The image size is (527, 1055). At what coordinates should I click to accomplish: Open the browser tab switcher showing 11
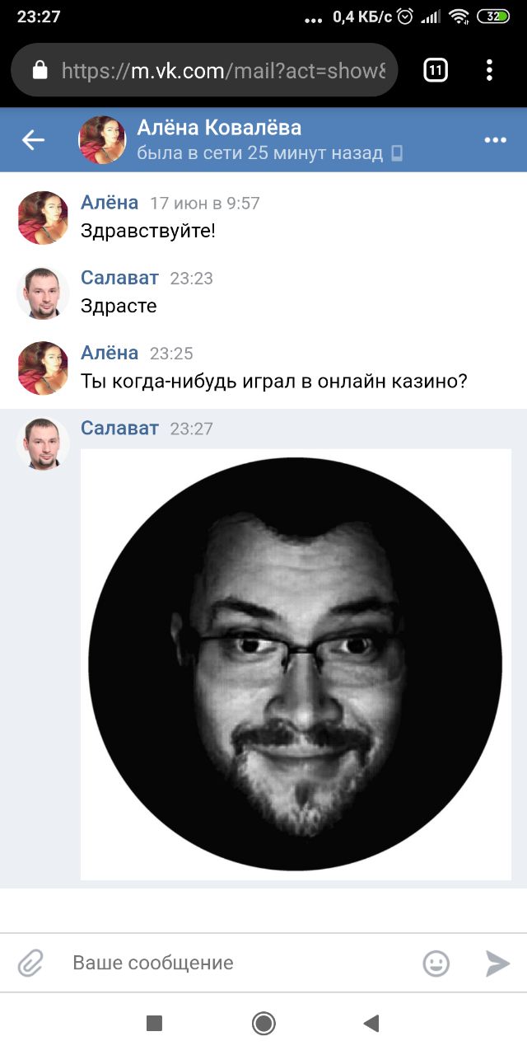tap(436, 70)
